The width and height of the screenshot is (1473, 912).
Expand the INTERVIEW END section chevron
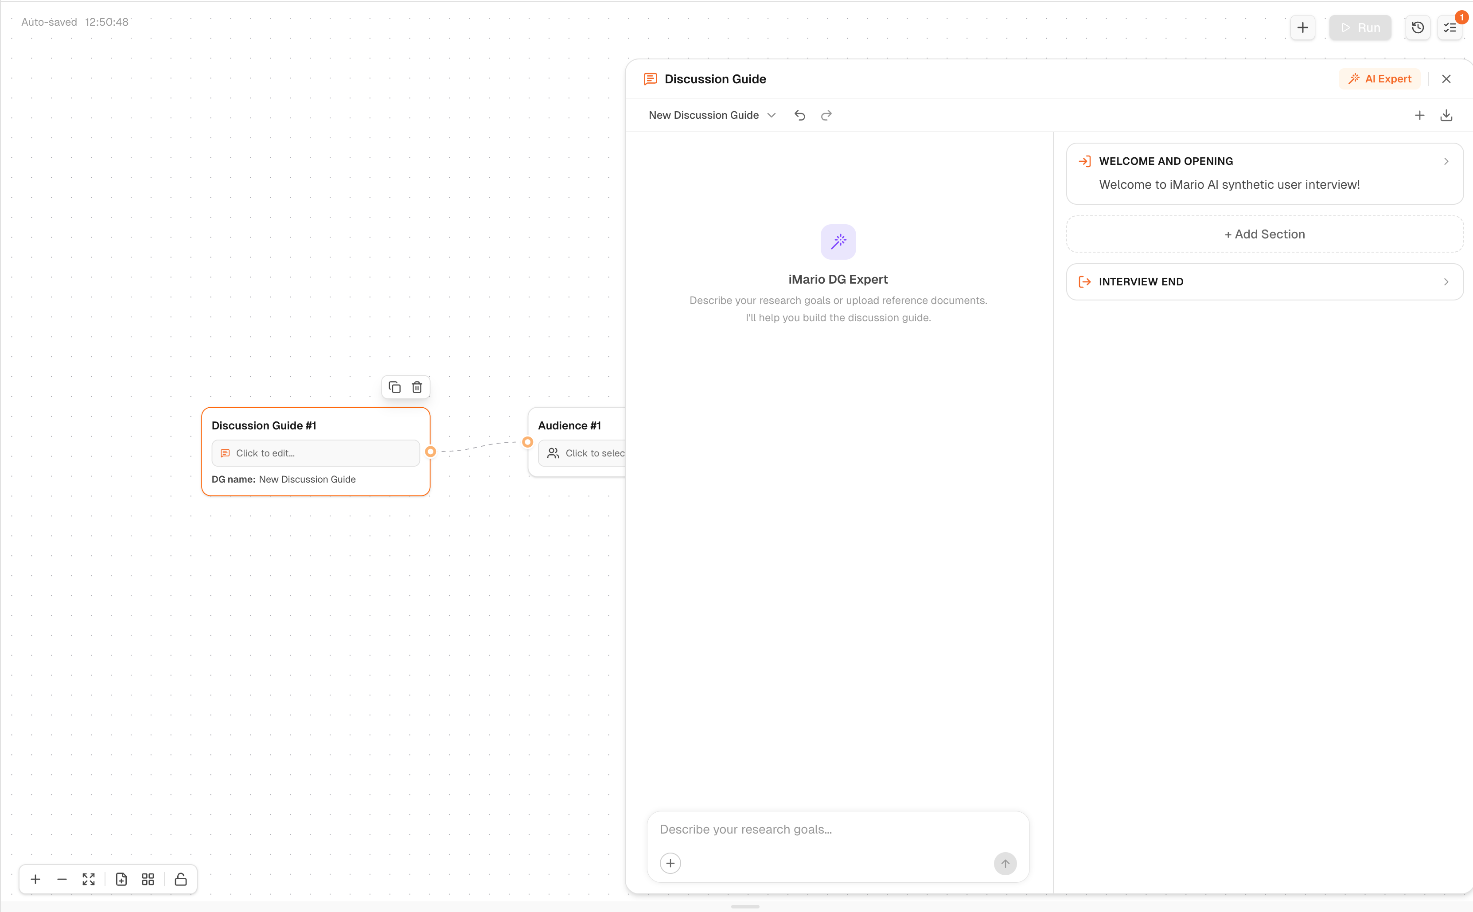(1445, 282)
